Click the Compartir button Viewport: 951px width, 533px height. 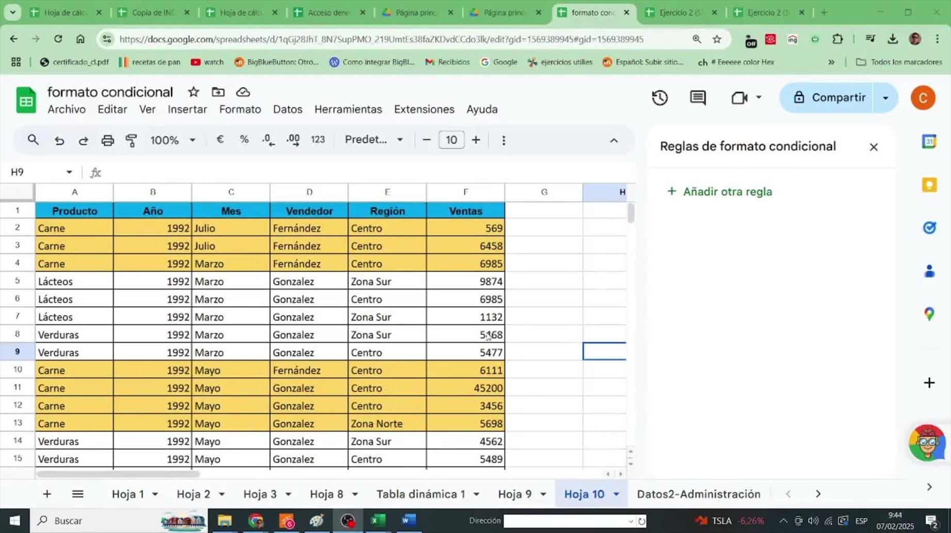click(x=829, y=97)
